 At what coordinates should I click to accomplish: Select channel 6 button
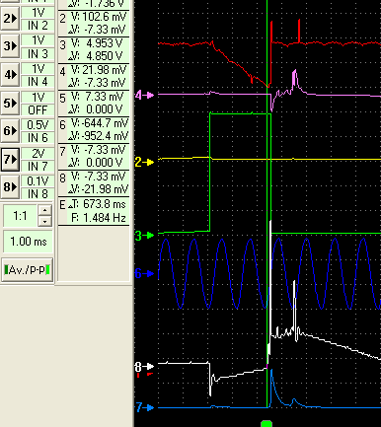[10, 131]
